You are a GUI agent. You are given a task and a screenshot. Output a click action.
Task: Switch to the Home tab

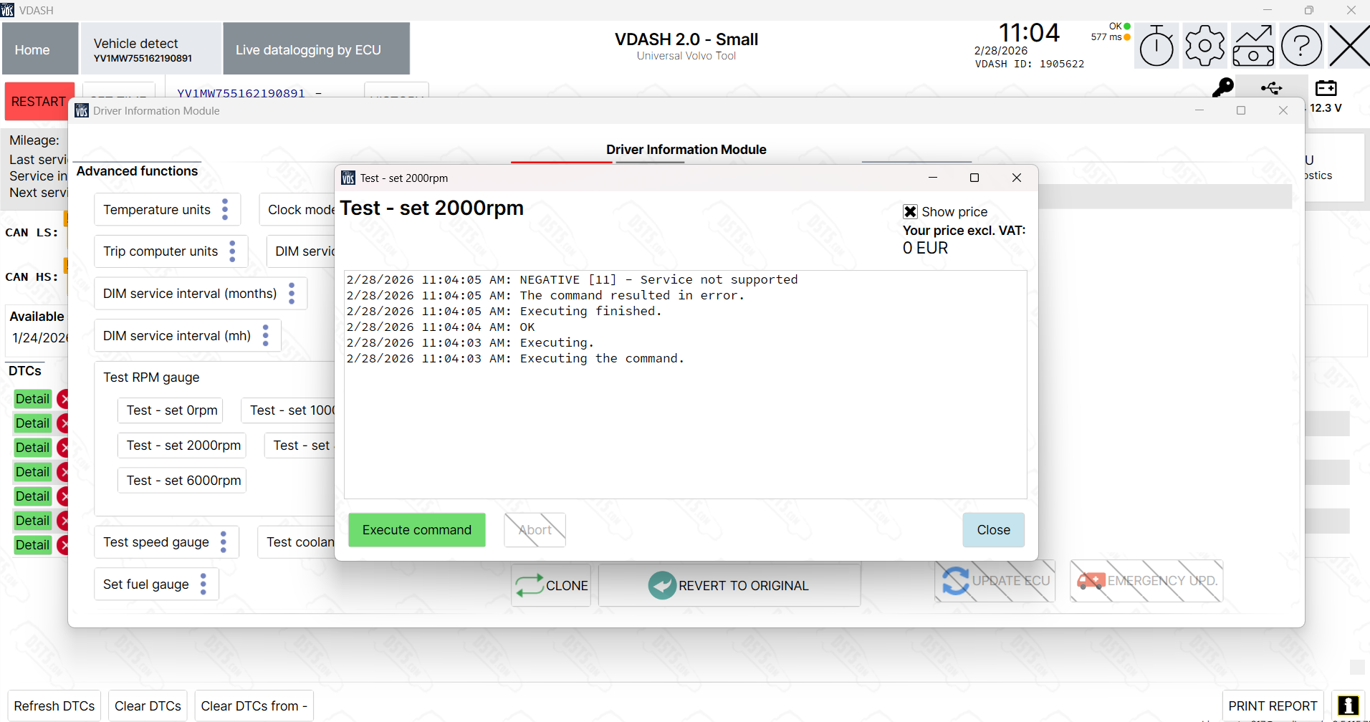click(x=32, y=49)
